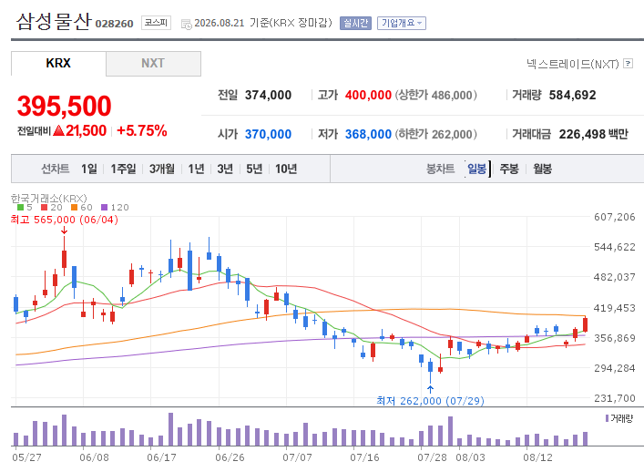This screenshot has width=644, height=472.
Task: Select the 월봉 monthly candle chart
Action: 543,169
